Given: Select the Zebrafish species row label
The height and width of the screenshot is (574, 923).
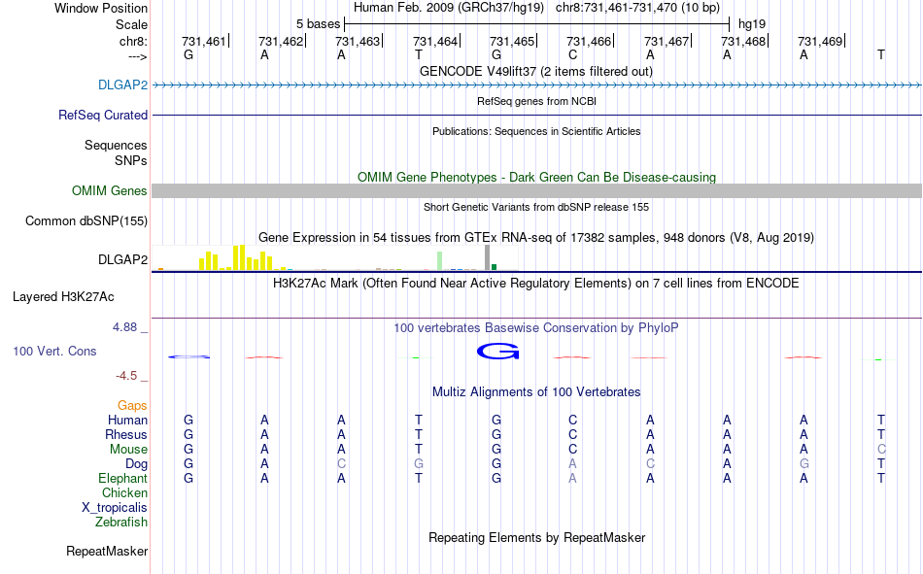Looking at the screenshot, I should [121, 522].
